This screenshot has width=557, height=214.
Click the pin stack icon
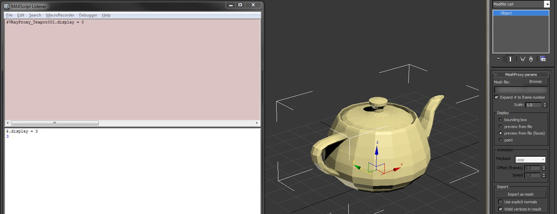[x=498, y=59]
